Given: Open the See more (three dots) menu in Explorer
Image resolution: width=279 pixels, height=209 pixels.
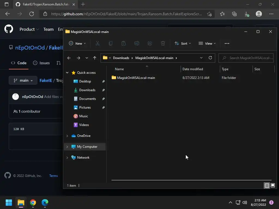Looking at the screenshot, I should [x=227, y=43].
